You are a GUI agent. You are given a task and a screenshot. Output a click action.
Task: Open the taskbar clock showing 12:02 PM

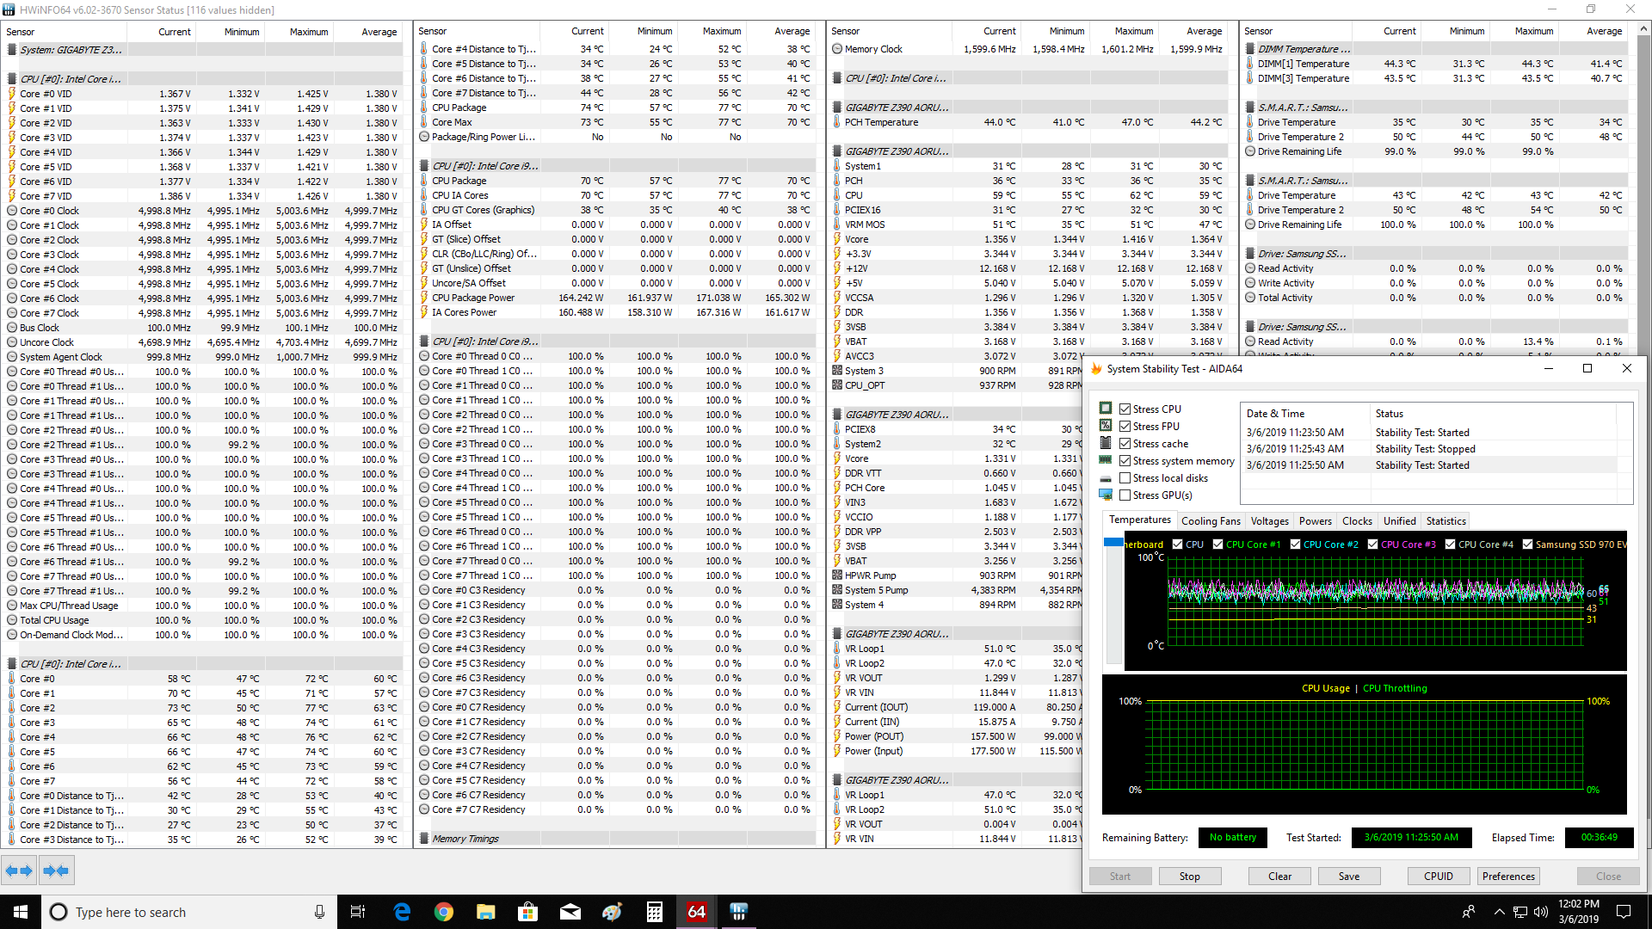1579,912
